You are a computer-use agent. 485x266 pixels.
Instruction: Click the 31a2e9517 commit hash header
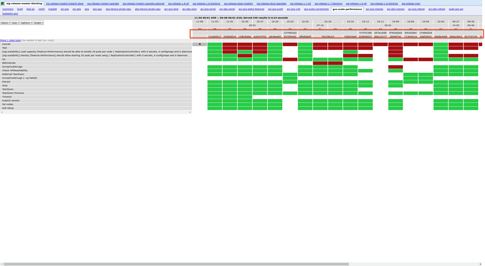tap(215, 37)
